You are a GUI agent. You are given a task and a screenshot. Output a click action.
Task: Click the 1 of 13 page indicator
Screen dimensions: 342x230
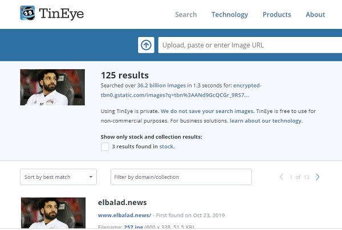(299, 177)
